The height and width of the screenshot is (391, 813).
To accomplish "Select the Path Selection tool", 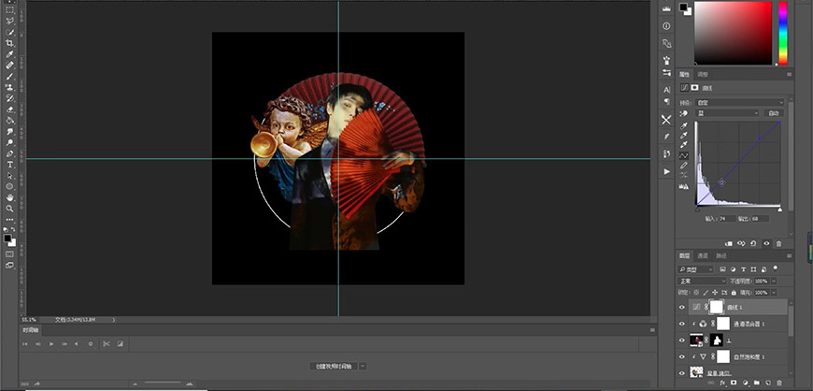I will [10, 176].
